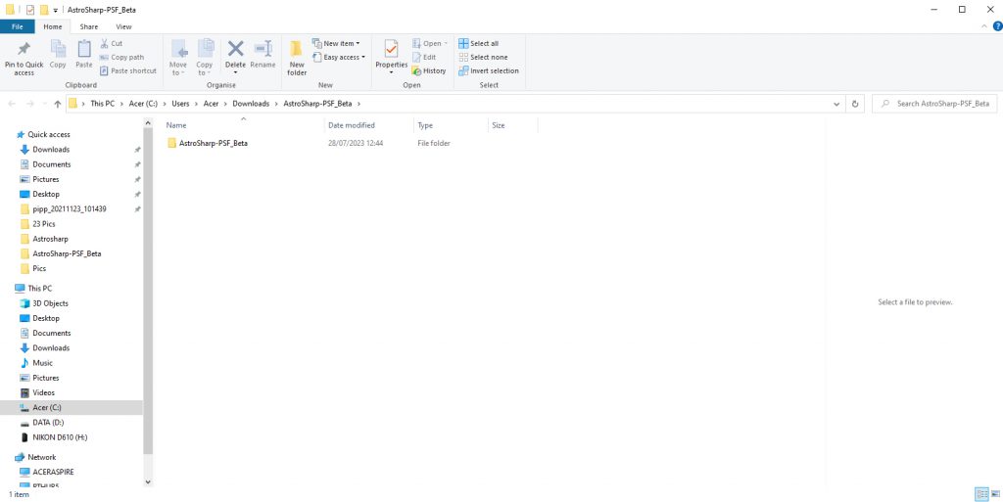Open the New item dropdown

336,43
